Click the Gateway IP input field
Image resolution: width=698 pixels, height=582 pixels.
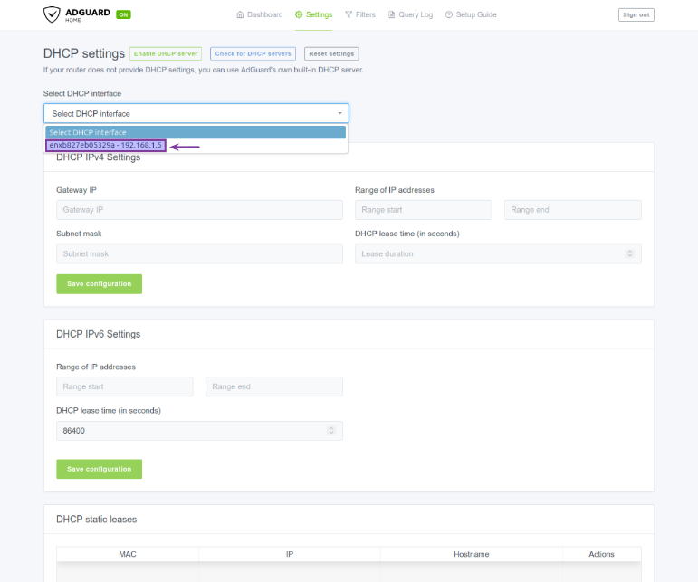(x=199, y=210)
